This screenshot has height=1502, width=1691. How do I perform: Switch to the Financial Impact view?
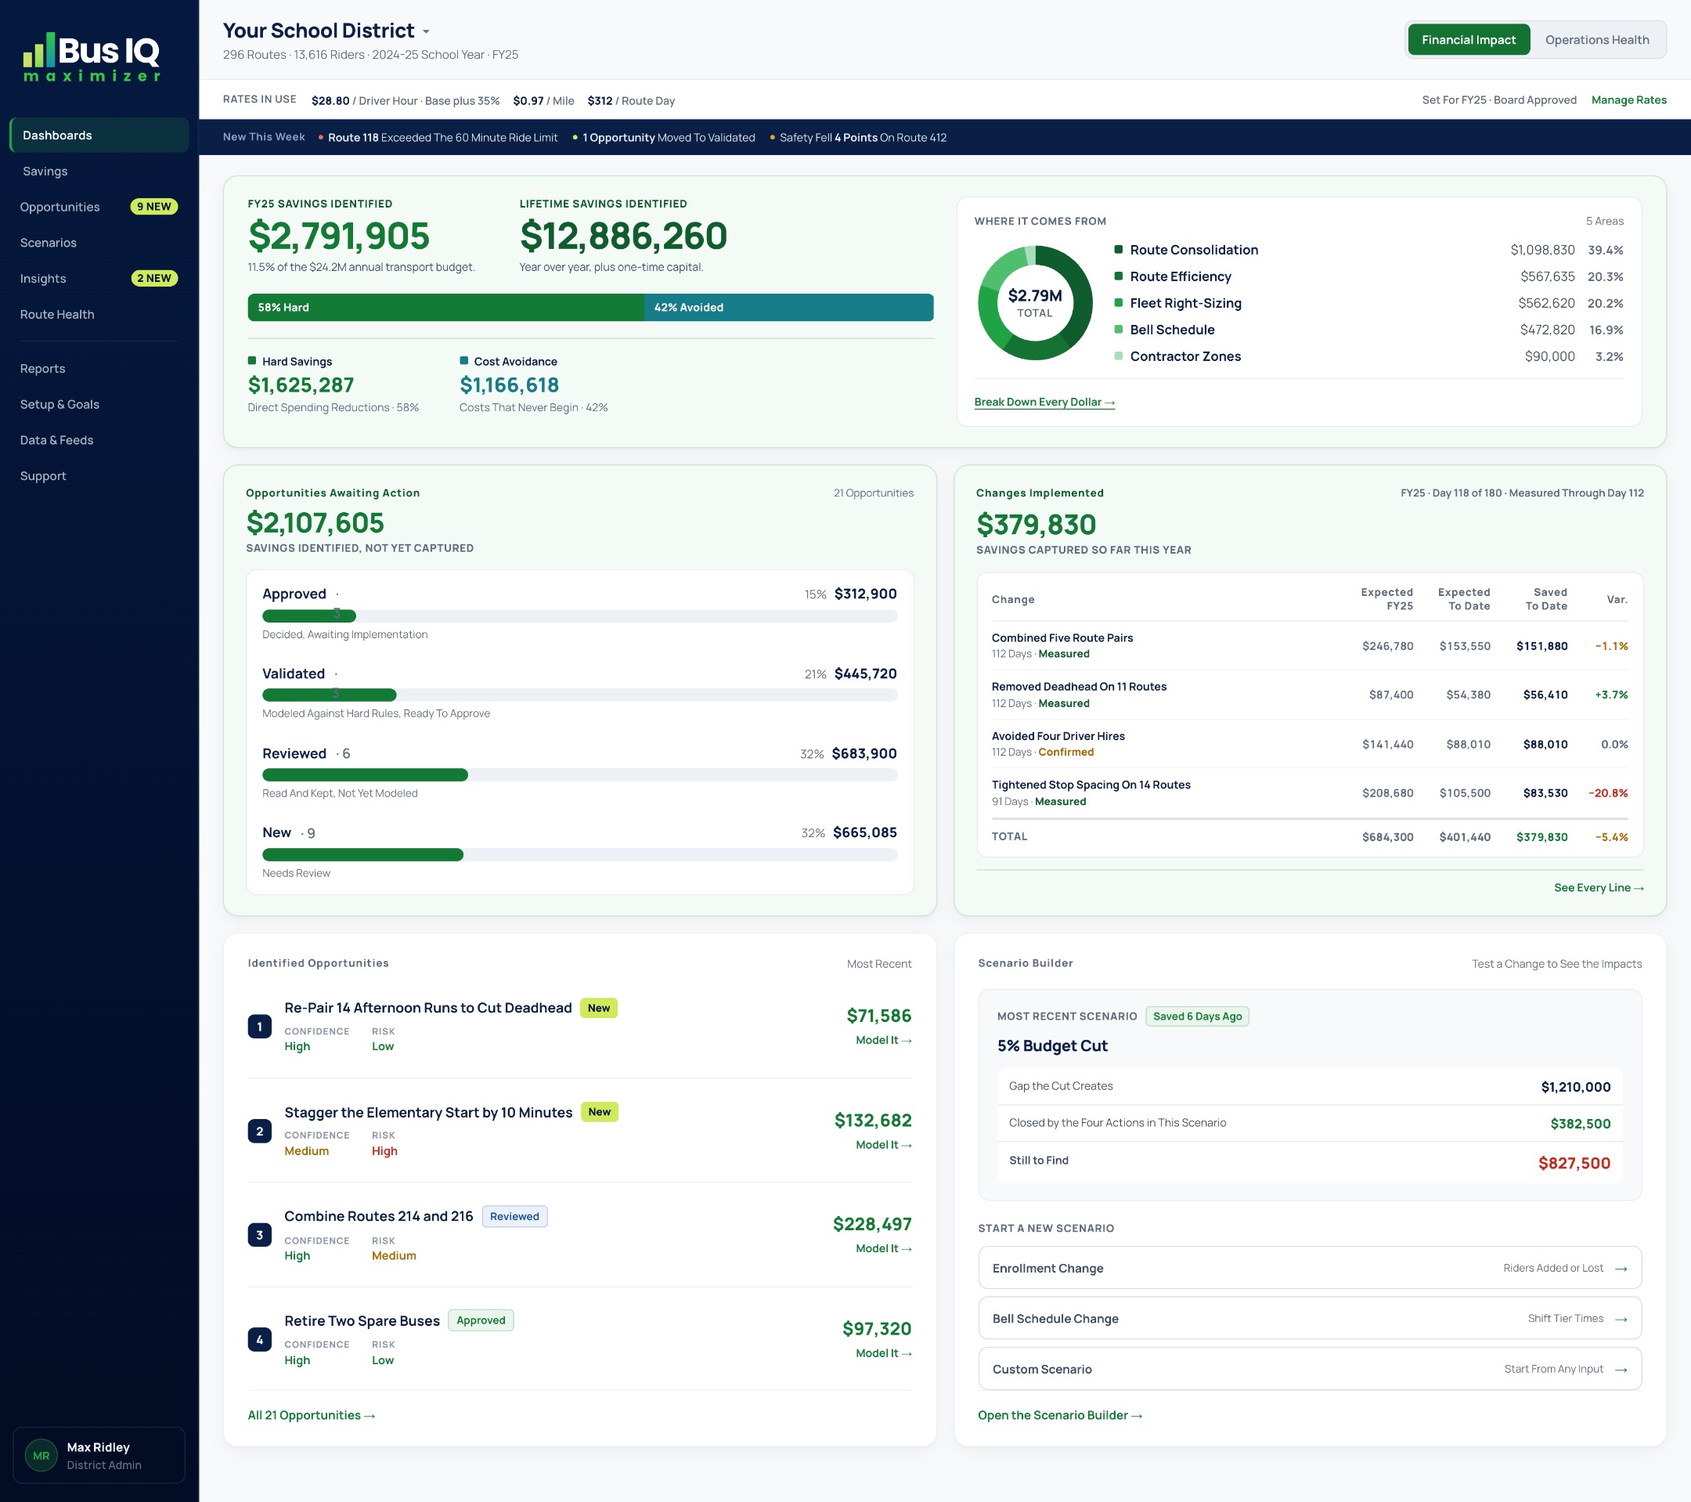(x=1468, y=40)
